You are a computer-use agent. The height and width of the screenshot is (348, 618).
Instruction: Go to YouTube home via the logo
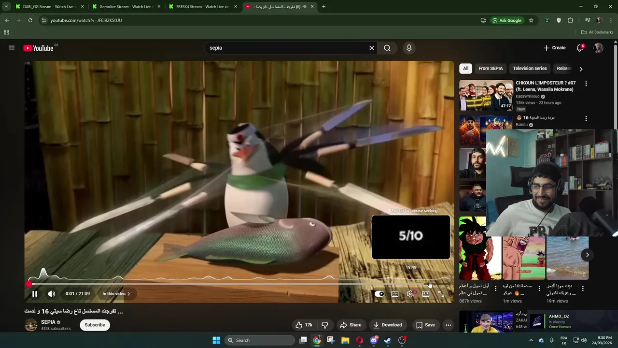[x=38, y=48]
